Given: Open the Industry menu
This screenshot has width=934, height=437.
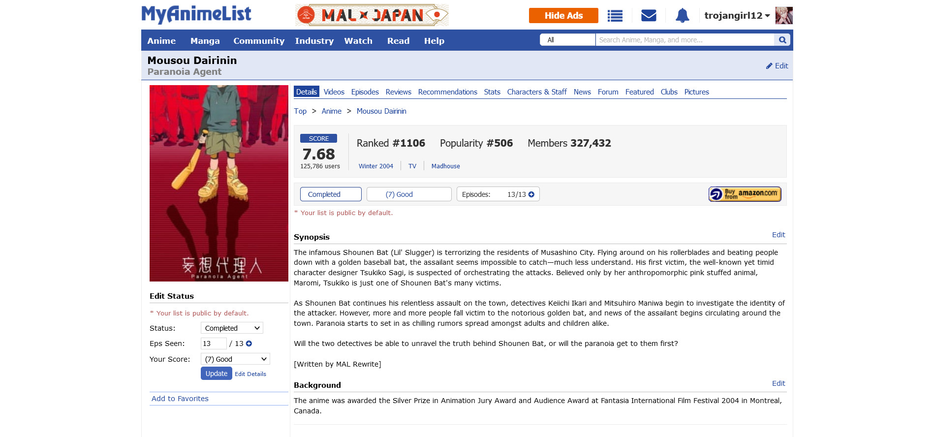Looking at the screenshot, I should 314,41.
